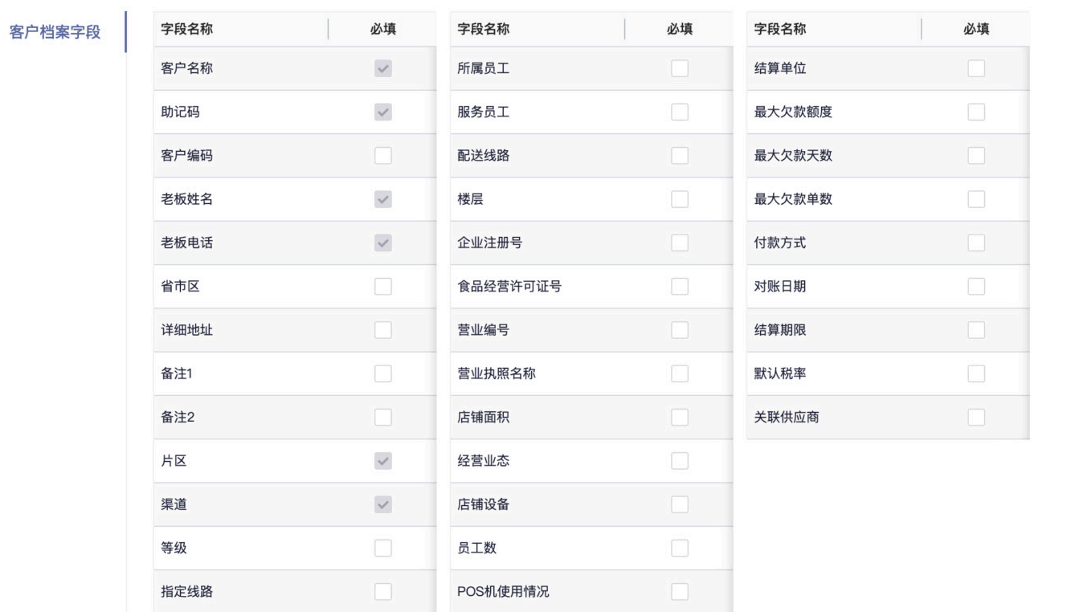Enable required for 企业注册号
Viewport: 1067px width, 612px height.
point(680,243)
